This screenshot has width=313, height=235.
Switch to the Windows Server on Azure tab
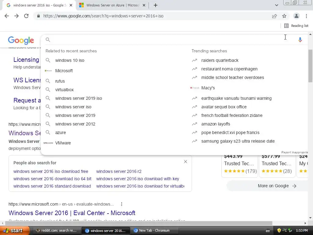click(x=112, y=5)
